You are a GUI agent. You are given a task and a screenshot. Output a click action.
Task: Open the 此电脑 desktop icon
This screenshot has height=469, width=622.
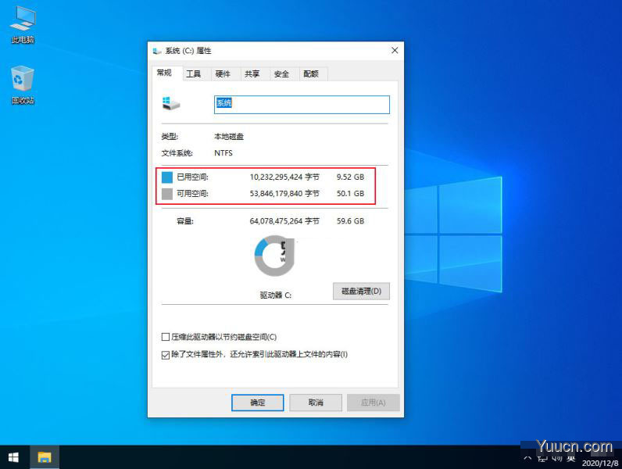[23, 24]
